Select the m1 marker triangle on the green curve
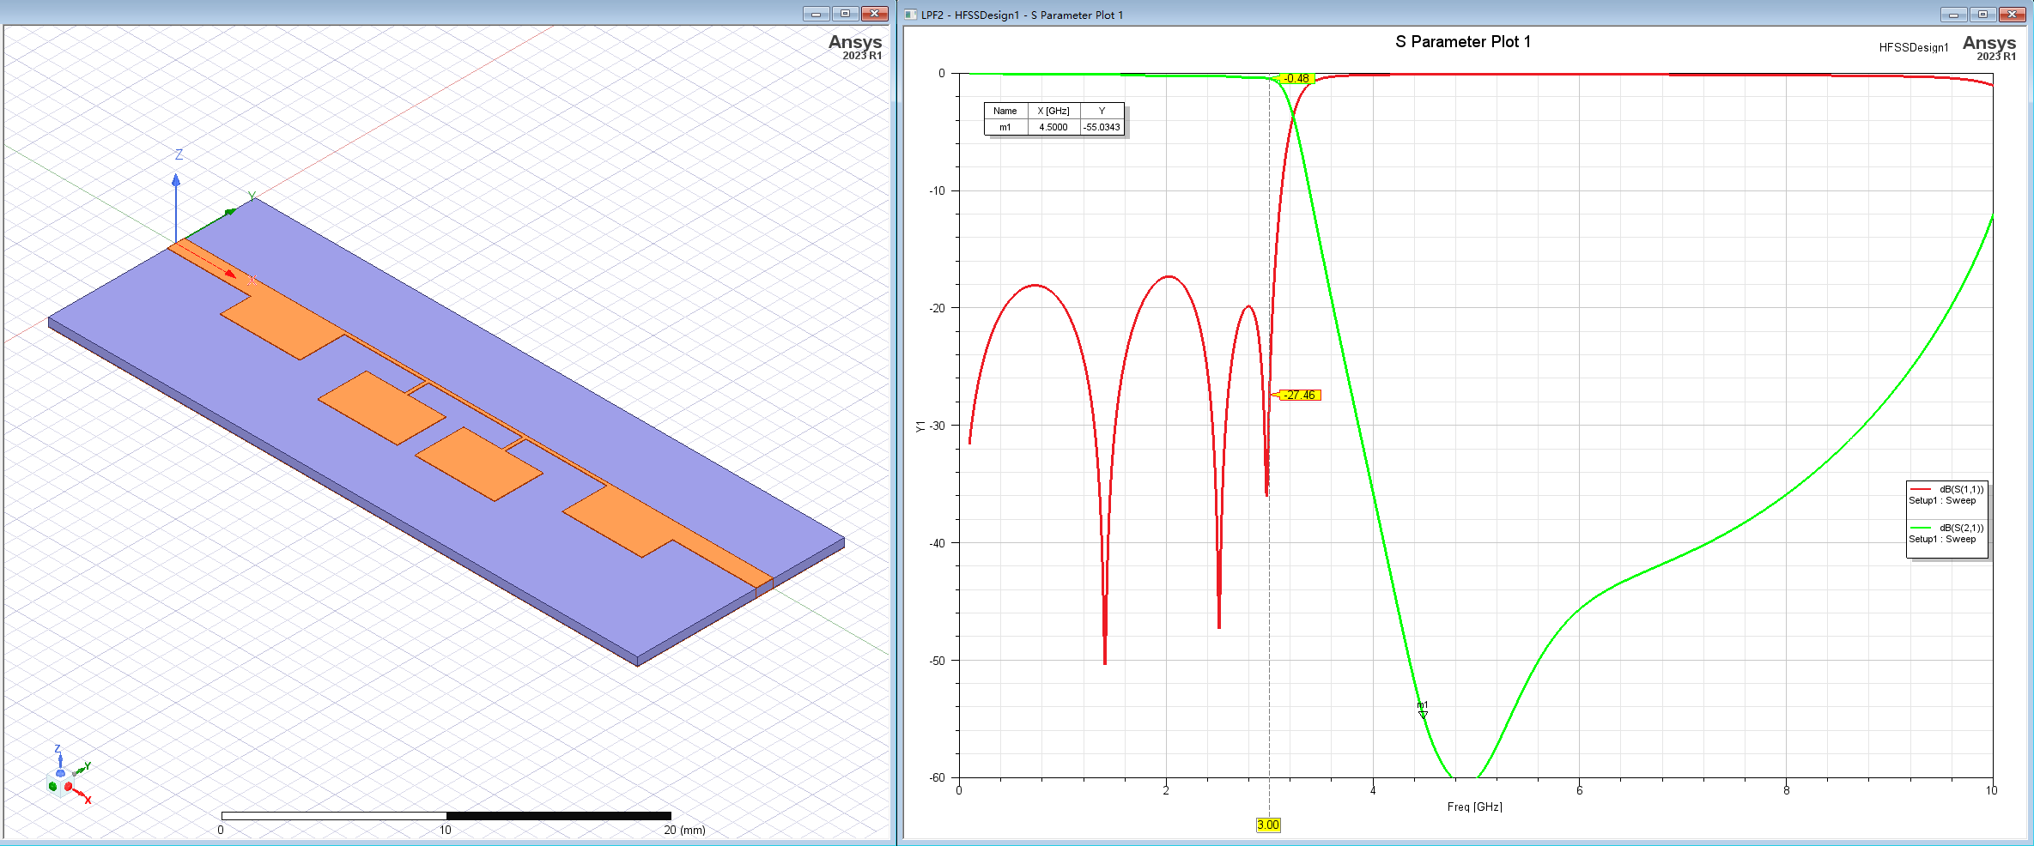Screen dimensions: 2034x846 pos(1423,714)
